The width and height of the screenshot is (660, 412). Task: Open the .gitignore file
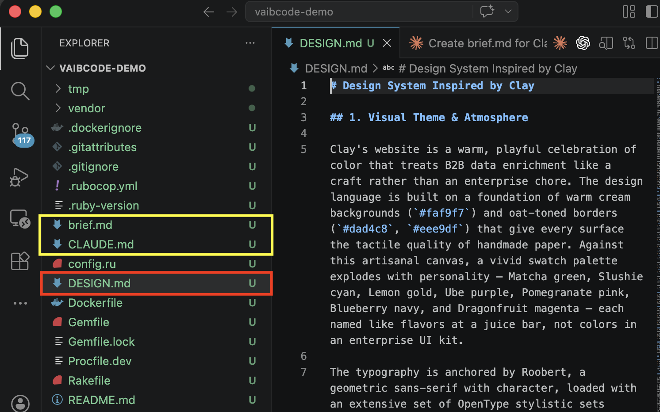click(156, 167)
